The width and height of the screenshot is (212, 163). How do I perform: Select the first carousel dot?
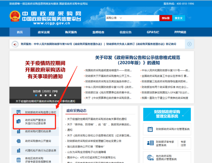point(36,95)
